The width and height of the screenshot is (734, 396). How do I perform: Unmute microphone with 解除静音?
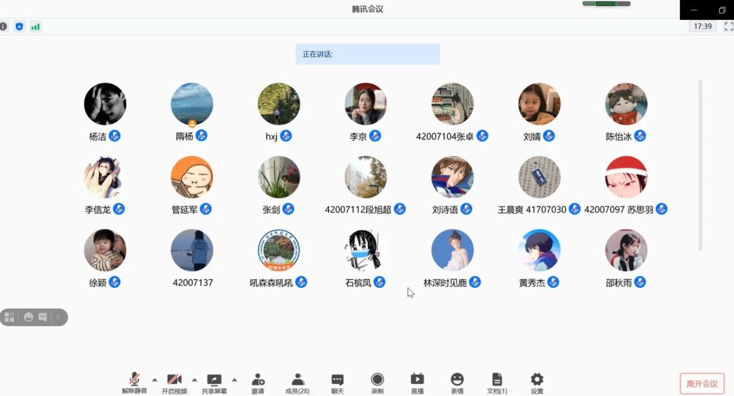pyautogui.click(x=134, y=382)
